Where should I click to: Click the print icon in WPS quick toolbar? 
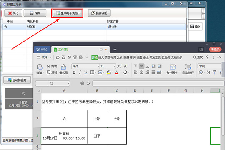[75, 57]
